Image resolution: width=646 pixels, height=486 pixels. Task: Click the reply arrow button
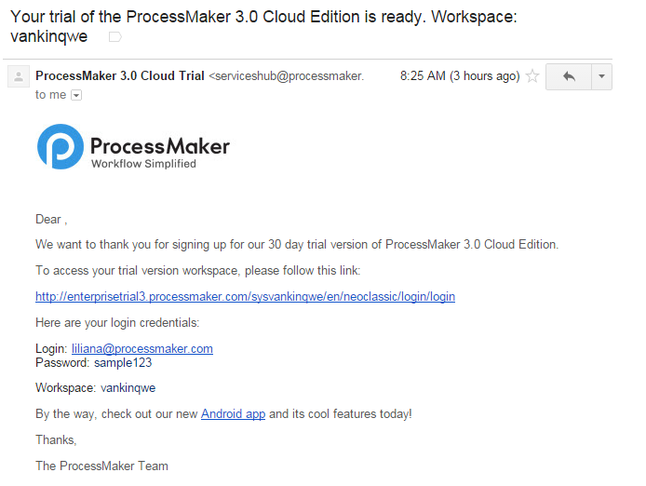click(x=569, y=76)
